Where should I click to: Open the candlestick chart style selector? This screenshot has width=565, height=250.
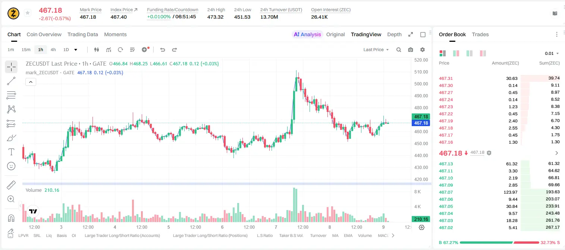pos(97,50)
